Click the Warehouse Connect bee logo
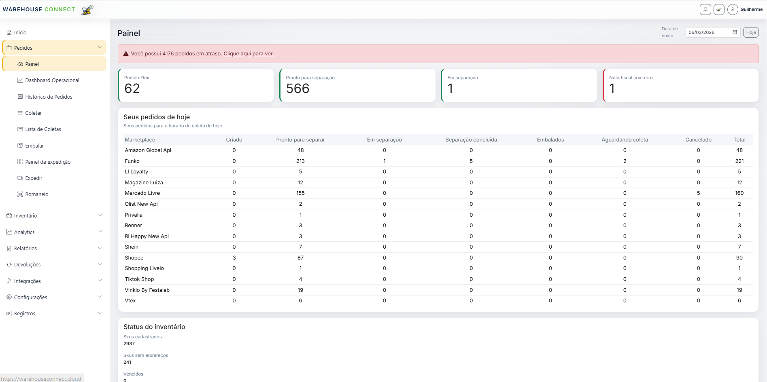 (x=87, y=10)
